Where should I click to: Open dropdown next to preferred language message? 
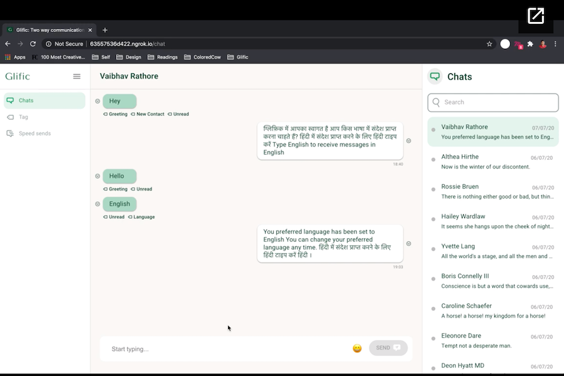click(409, 244)
